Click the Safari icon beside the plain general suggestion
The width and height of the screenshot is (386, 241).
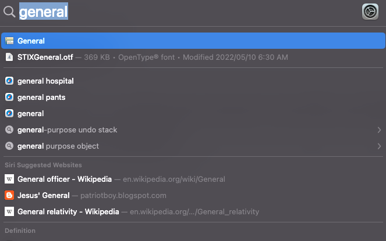tap(9, 113)
